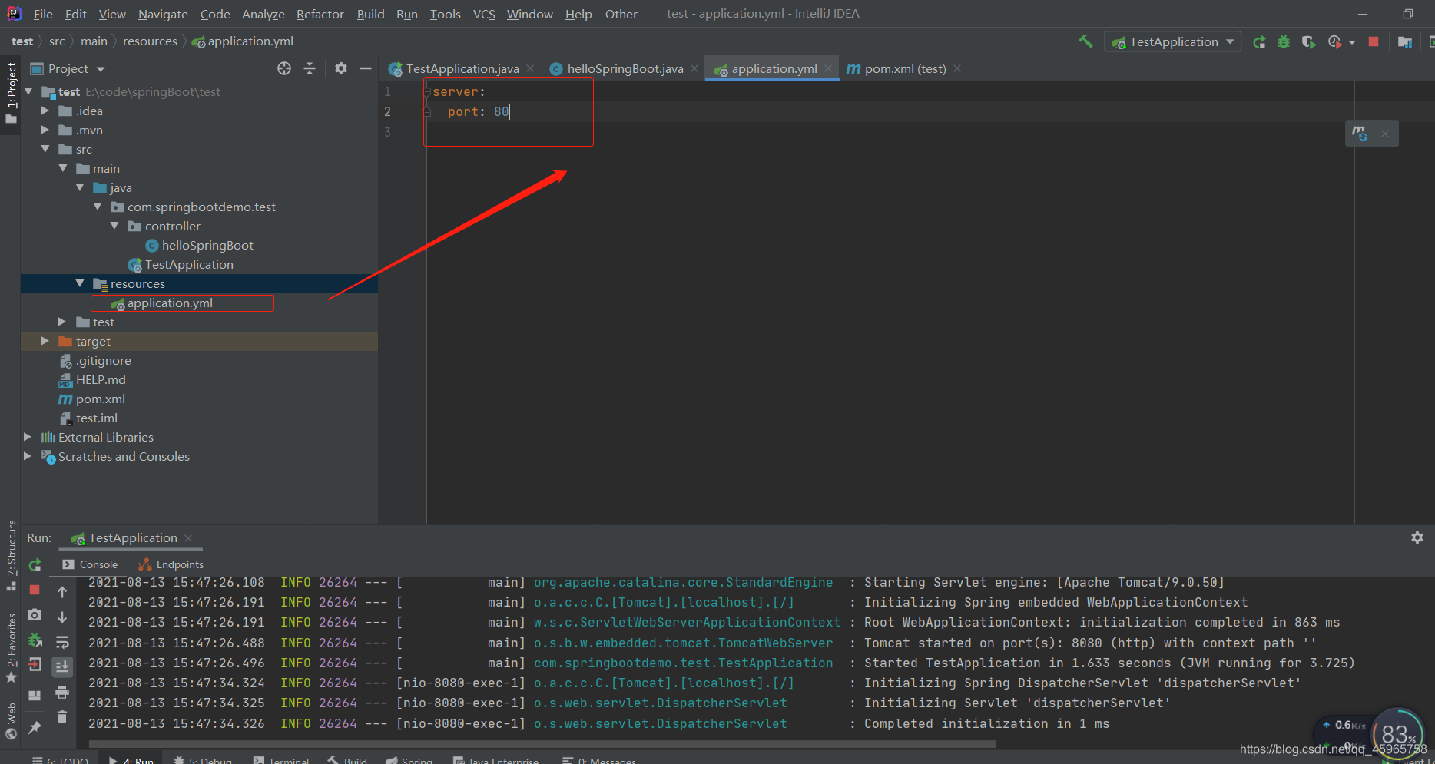Open the profiler options dropdown arrow
Viewport: 1435px width, 764px height.
(1352, 42)
